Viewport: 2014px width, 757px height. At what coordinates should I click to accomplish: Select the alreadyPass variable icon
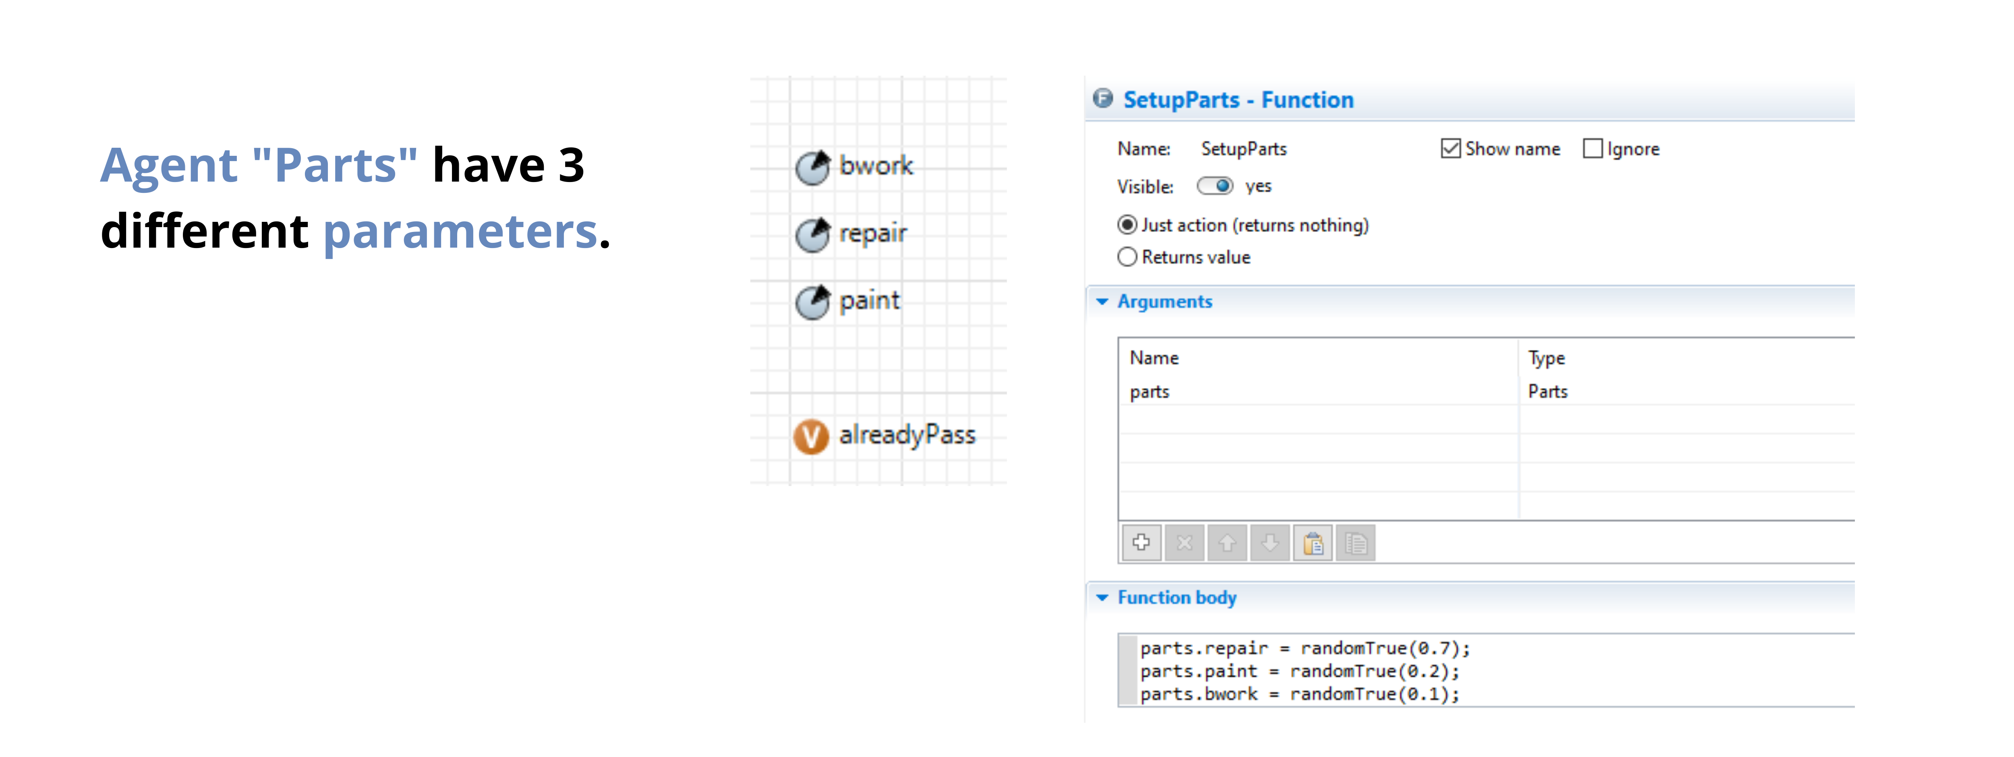(x=811, y=436)
